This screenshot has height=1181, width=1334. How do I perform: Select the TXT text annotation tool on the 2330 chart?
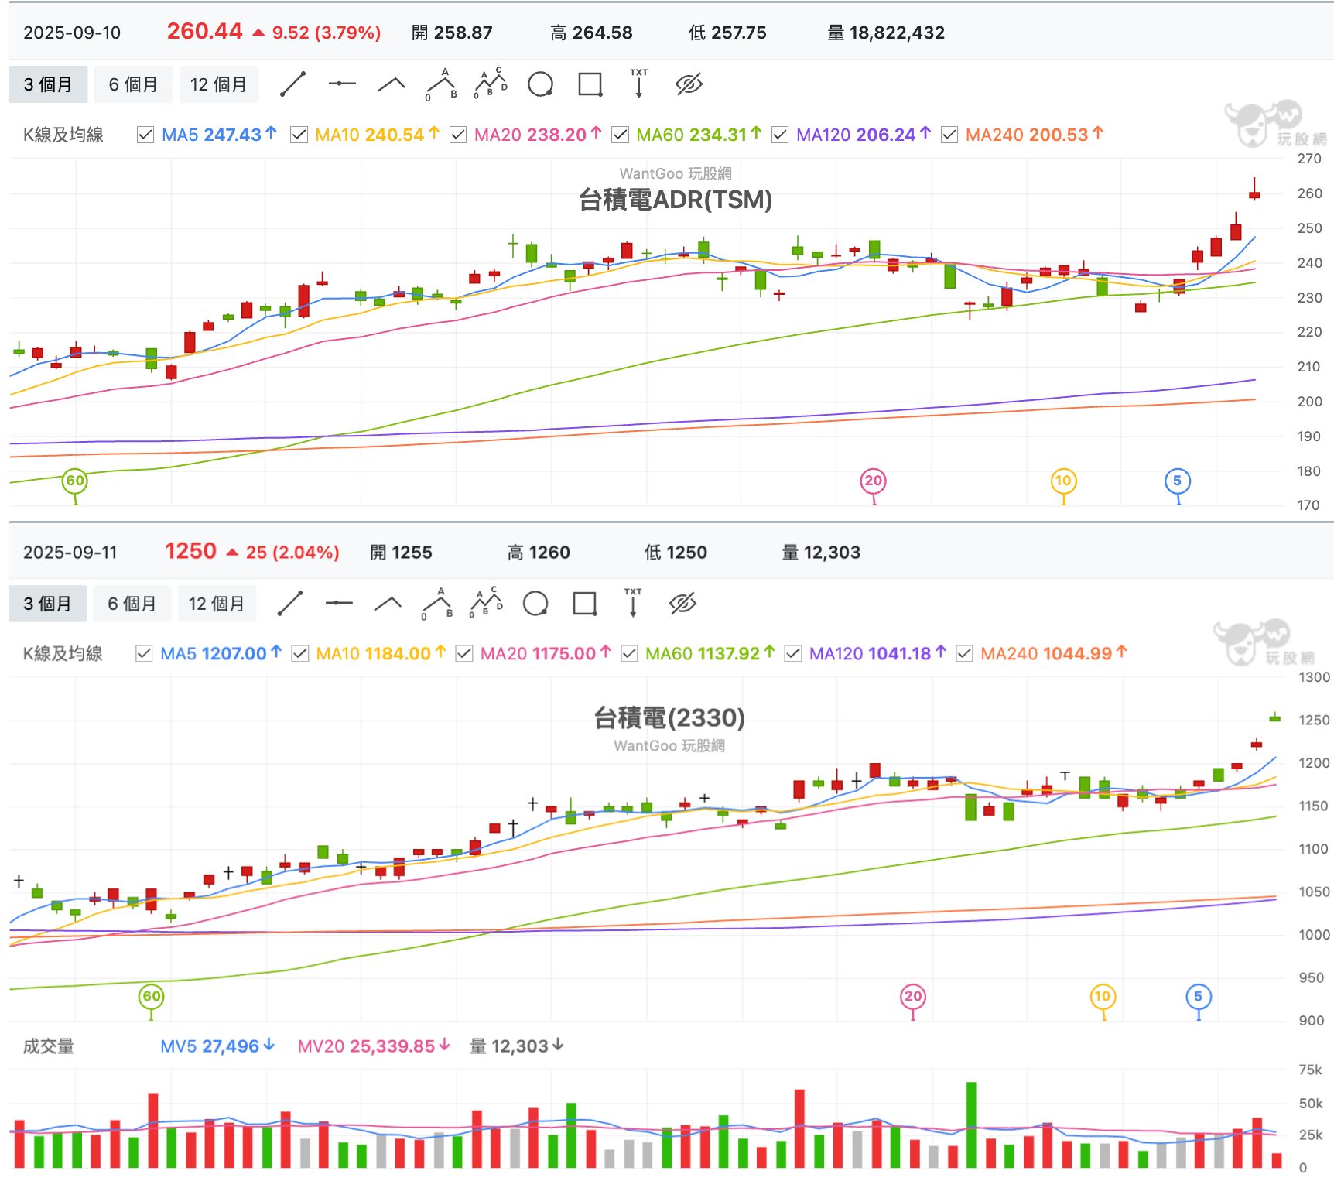(633, 603)
